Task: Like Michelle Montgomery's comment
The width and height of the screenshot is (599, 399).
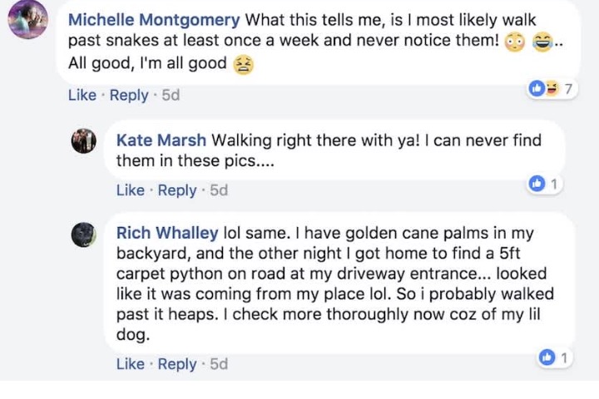Action: [82, 95]
